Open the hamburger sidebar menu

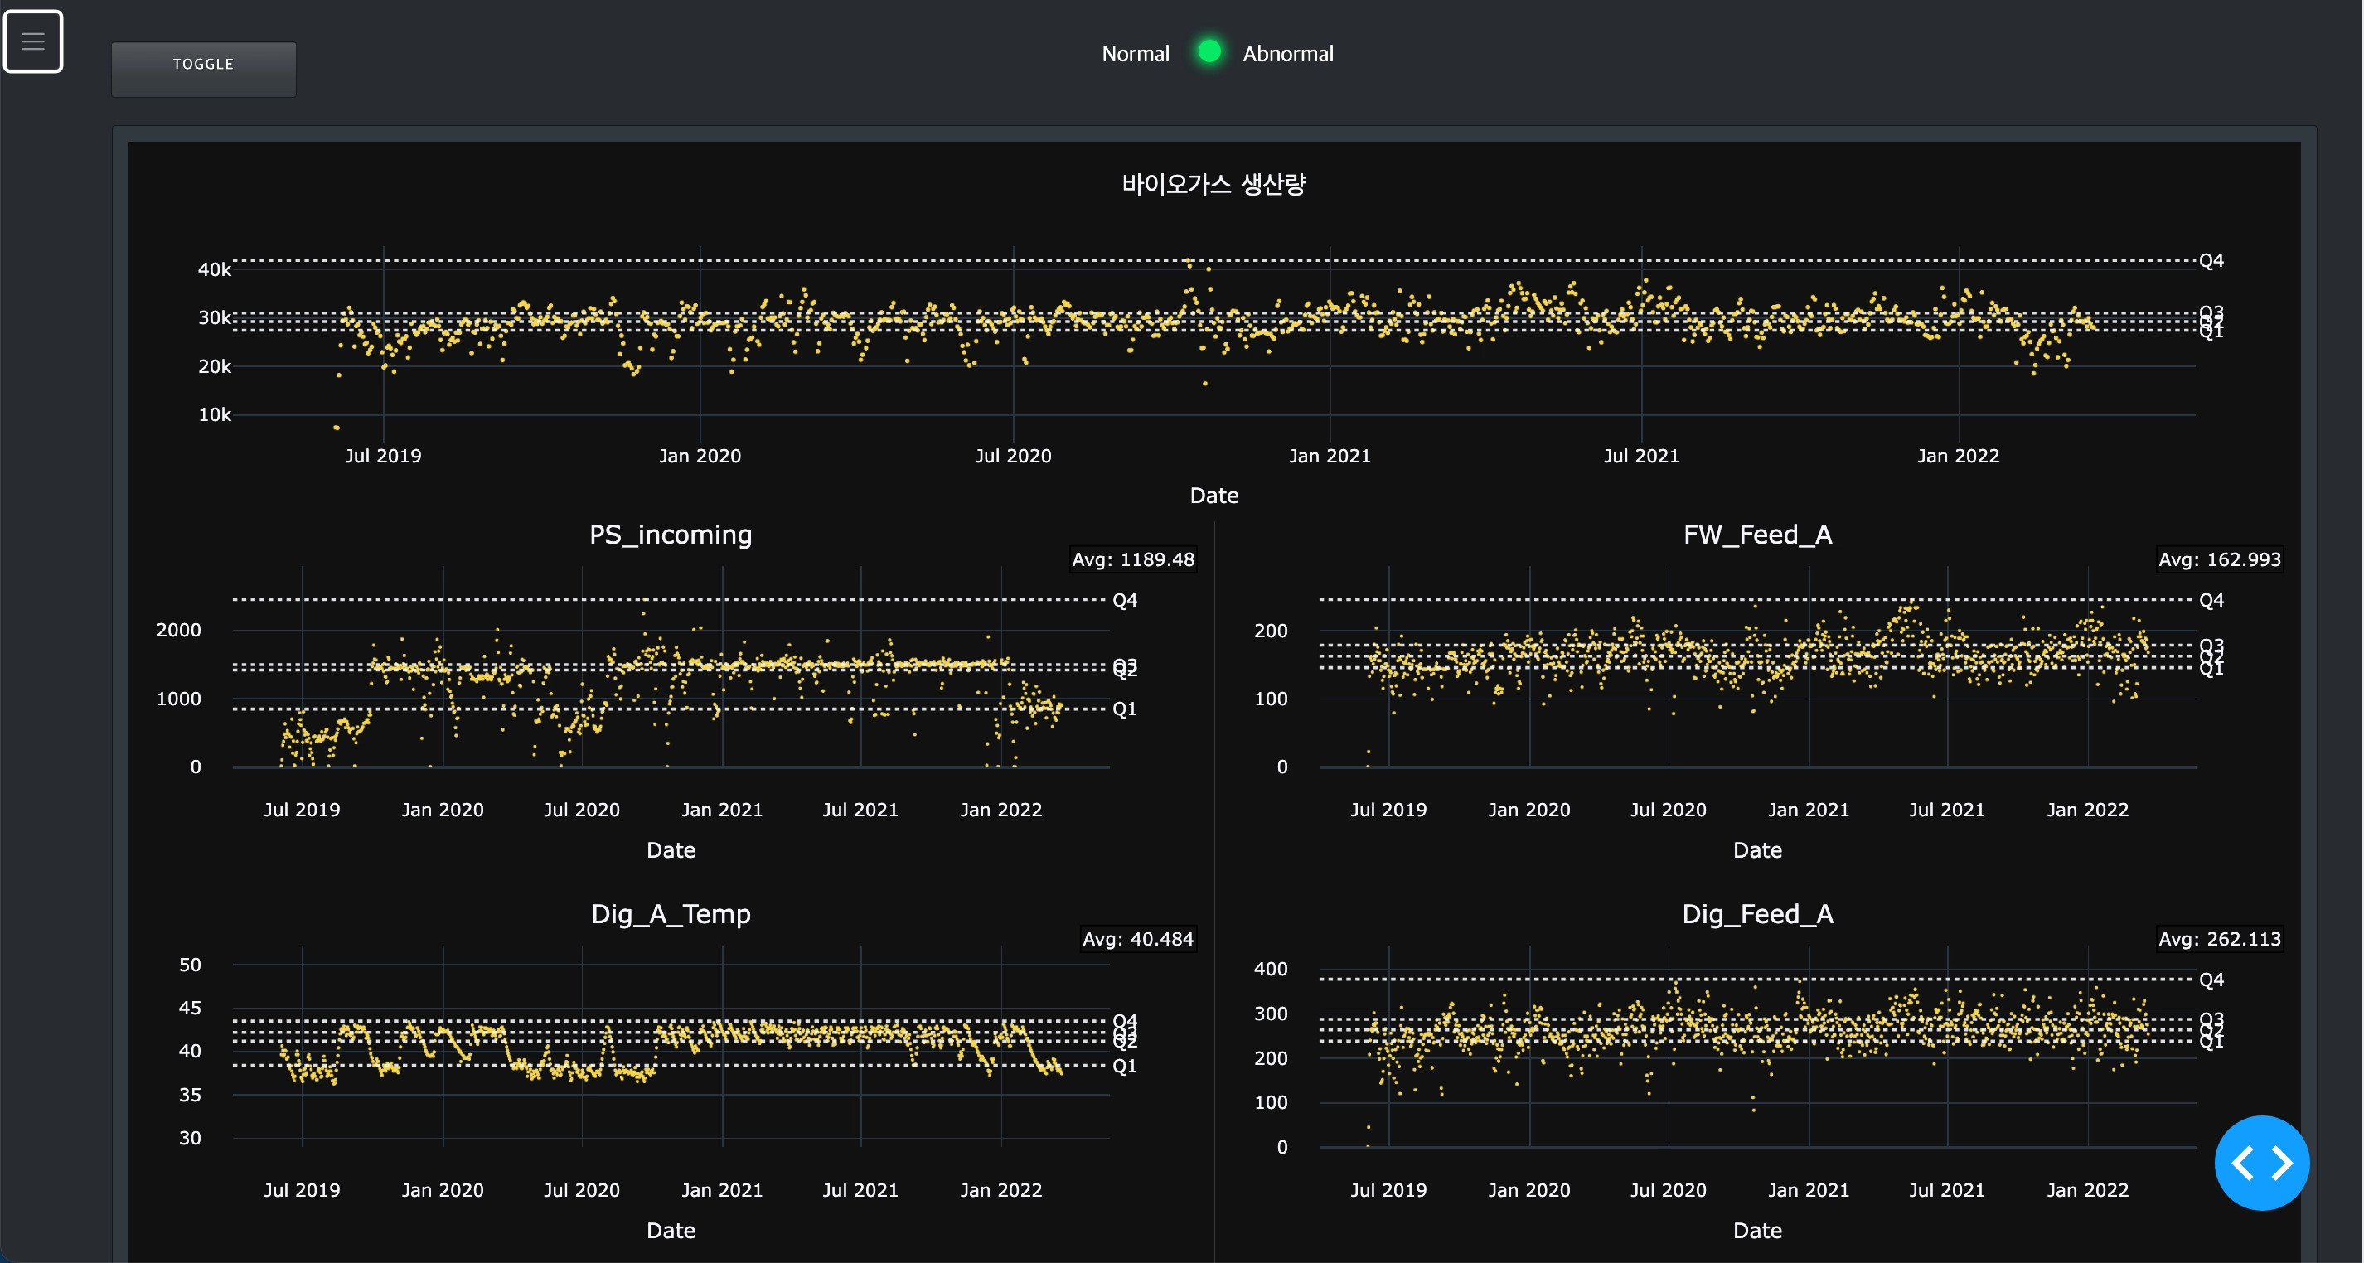pos(33,41)
